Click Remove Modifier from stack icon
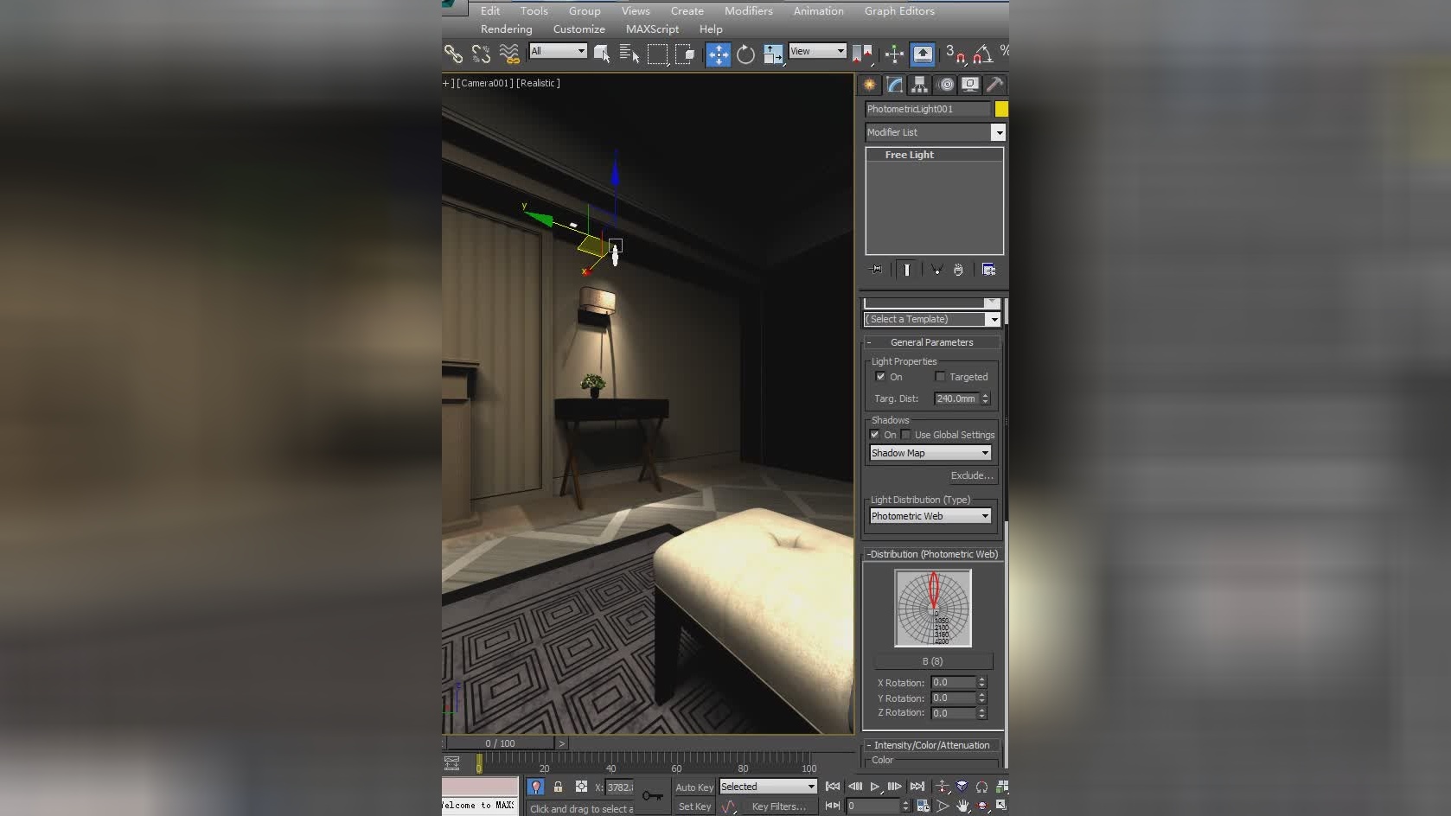1451x816 pixels. [958, 270]
